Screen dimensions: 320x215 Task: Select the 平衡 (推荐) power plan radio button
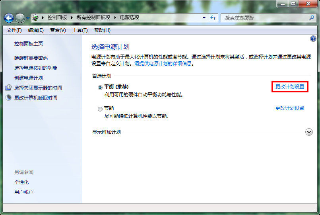click(100, 87)
